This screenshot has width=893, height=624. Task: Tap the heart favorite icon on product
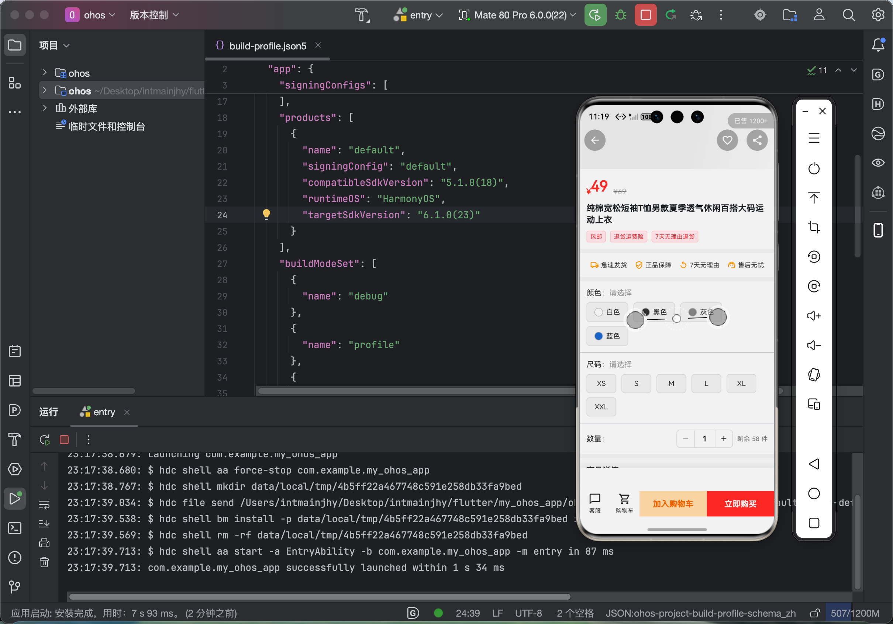[x=727, y=141]
